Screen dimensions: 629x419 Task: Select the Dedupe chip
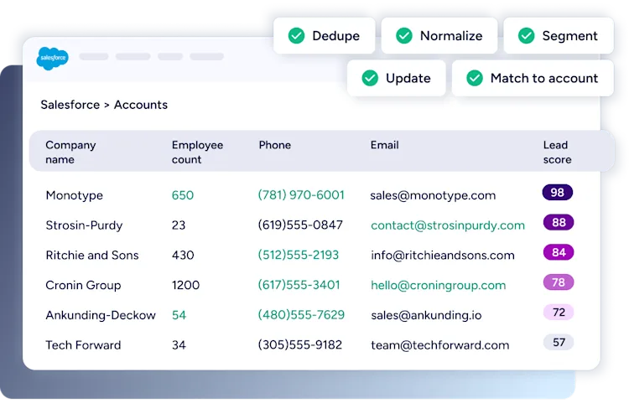point(324,36)
